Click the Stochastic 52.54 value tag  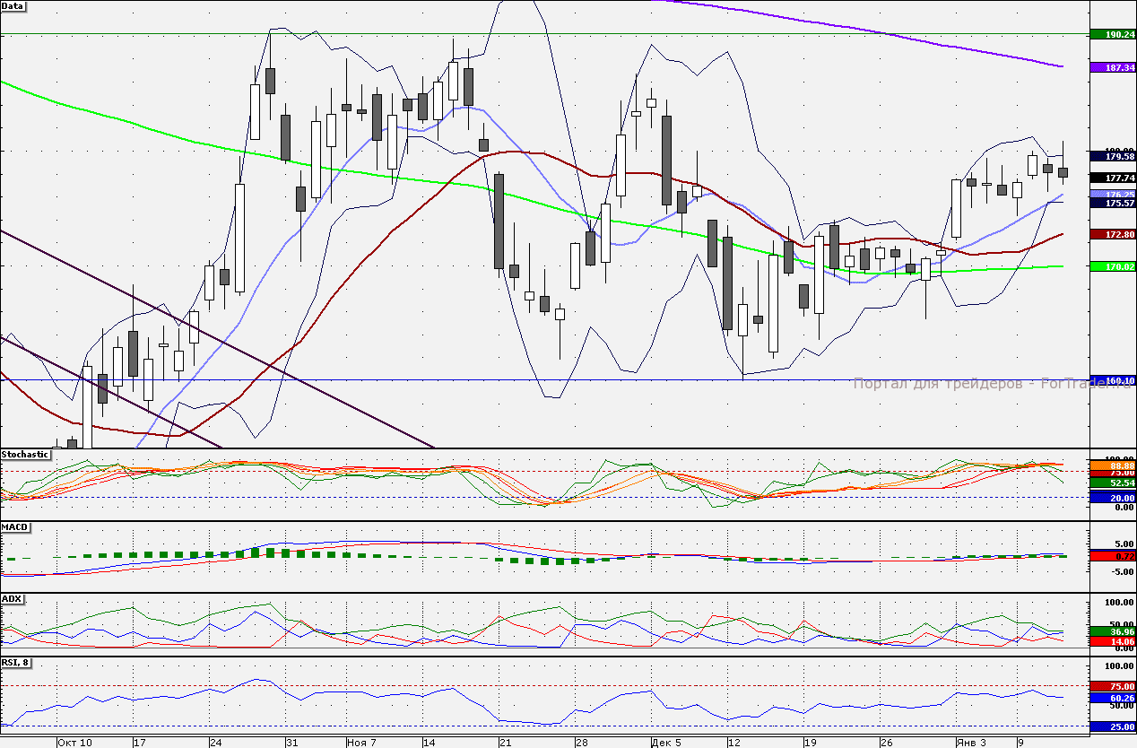coord(1112,483)
